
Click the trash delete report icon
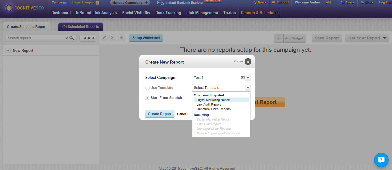point(122,38)
